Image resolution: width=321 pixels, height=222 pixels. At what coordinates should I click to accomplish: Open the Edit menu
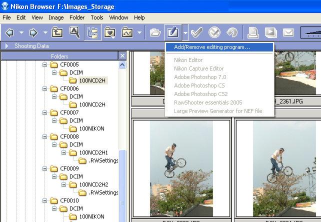click(x=21, y=17)
